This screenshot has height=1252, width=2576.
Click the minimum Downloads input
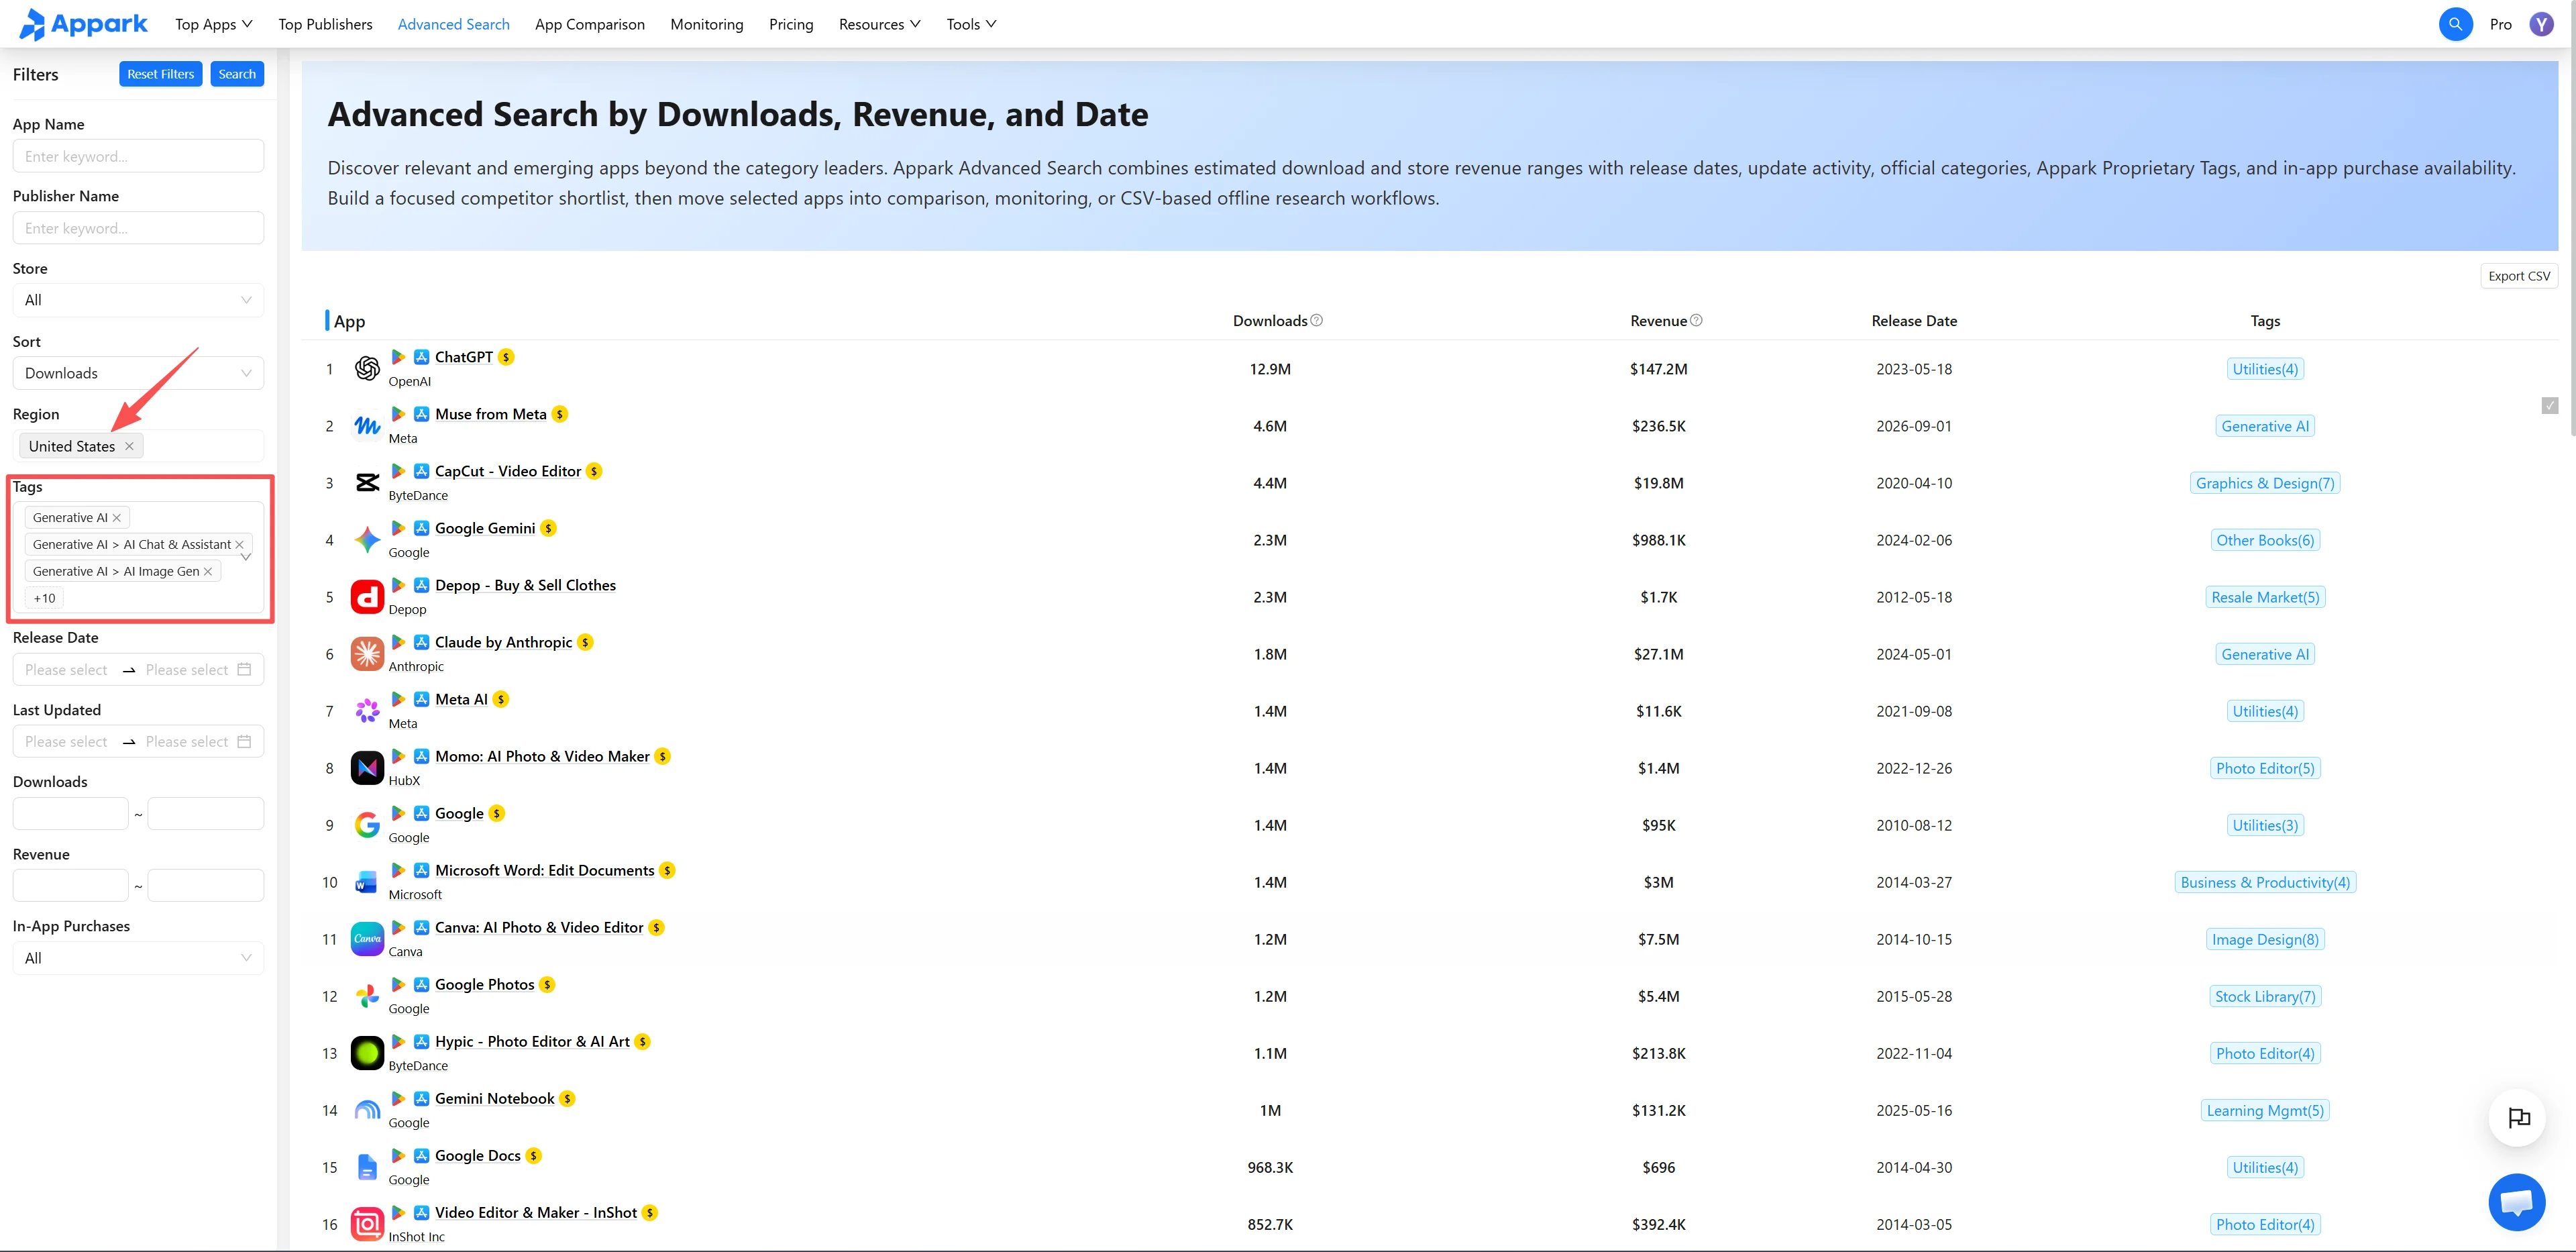70,813
